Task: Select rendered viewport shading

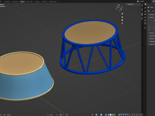Action: click(115, 115)
